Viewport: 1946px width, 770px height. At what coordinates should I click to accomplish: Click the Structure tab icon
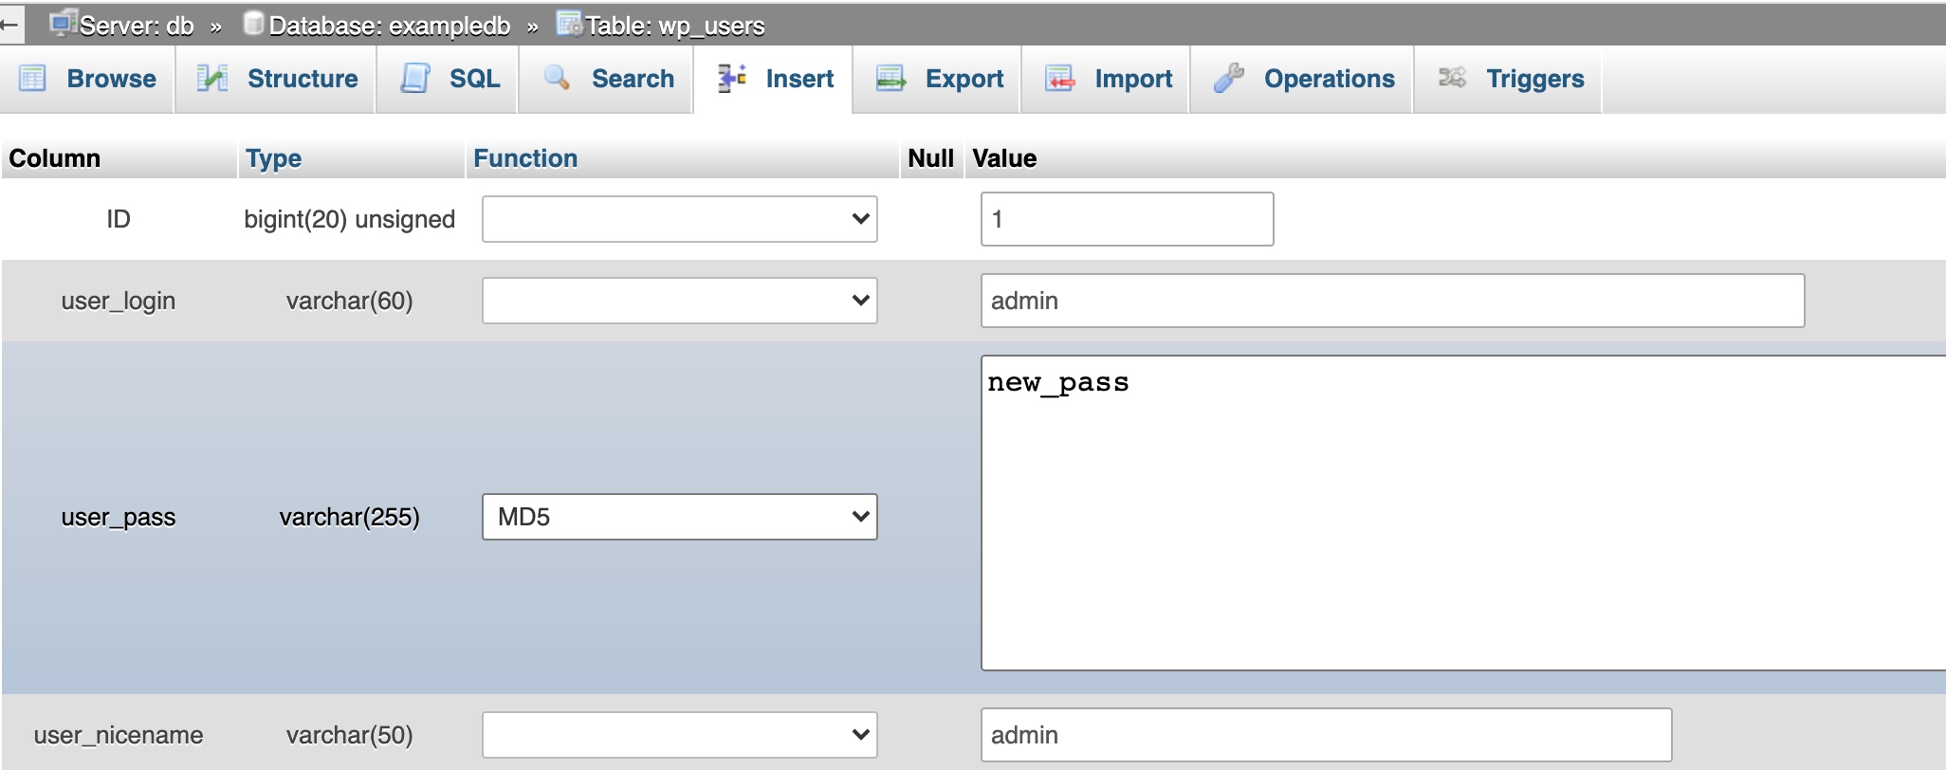[x=211, y=78]
